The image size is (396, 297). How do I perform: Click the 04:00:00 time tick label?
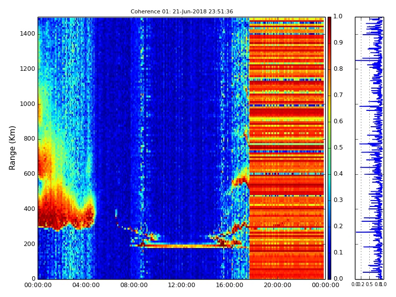point(86,285)
